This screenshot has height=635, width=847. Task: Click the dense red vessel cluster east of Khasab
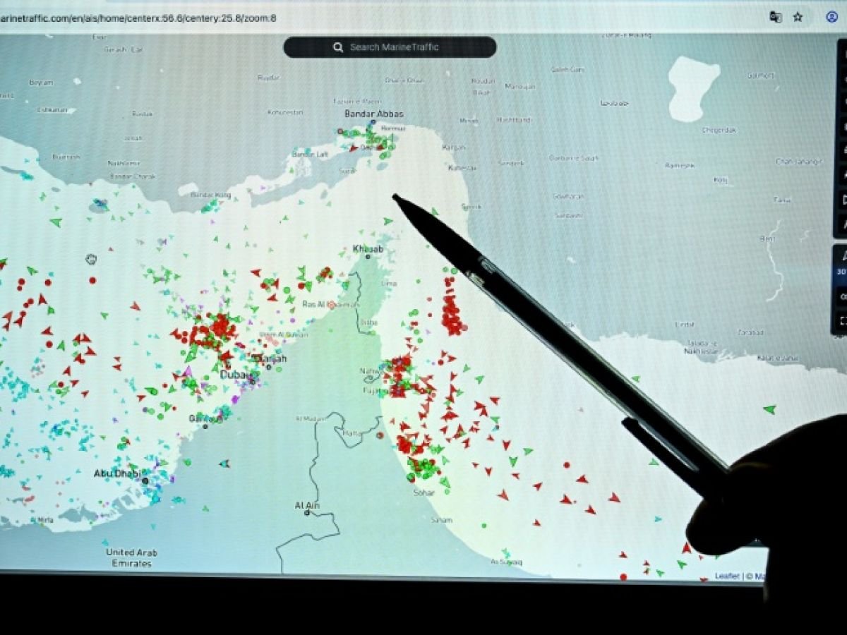[452, 310]
